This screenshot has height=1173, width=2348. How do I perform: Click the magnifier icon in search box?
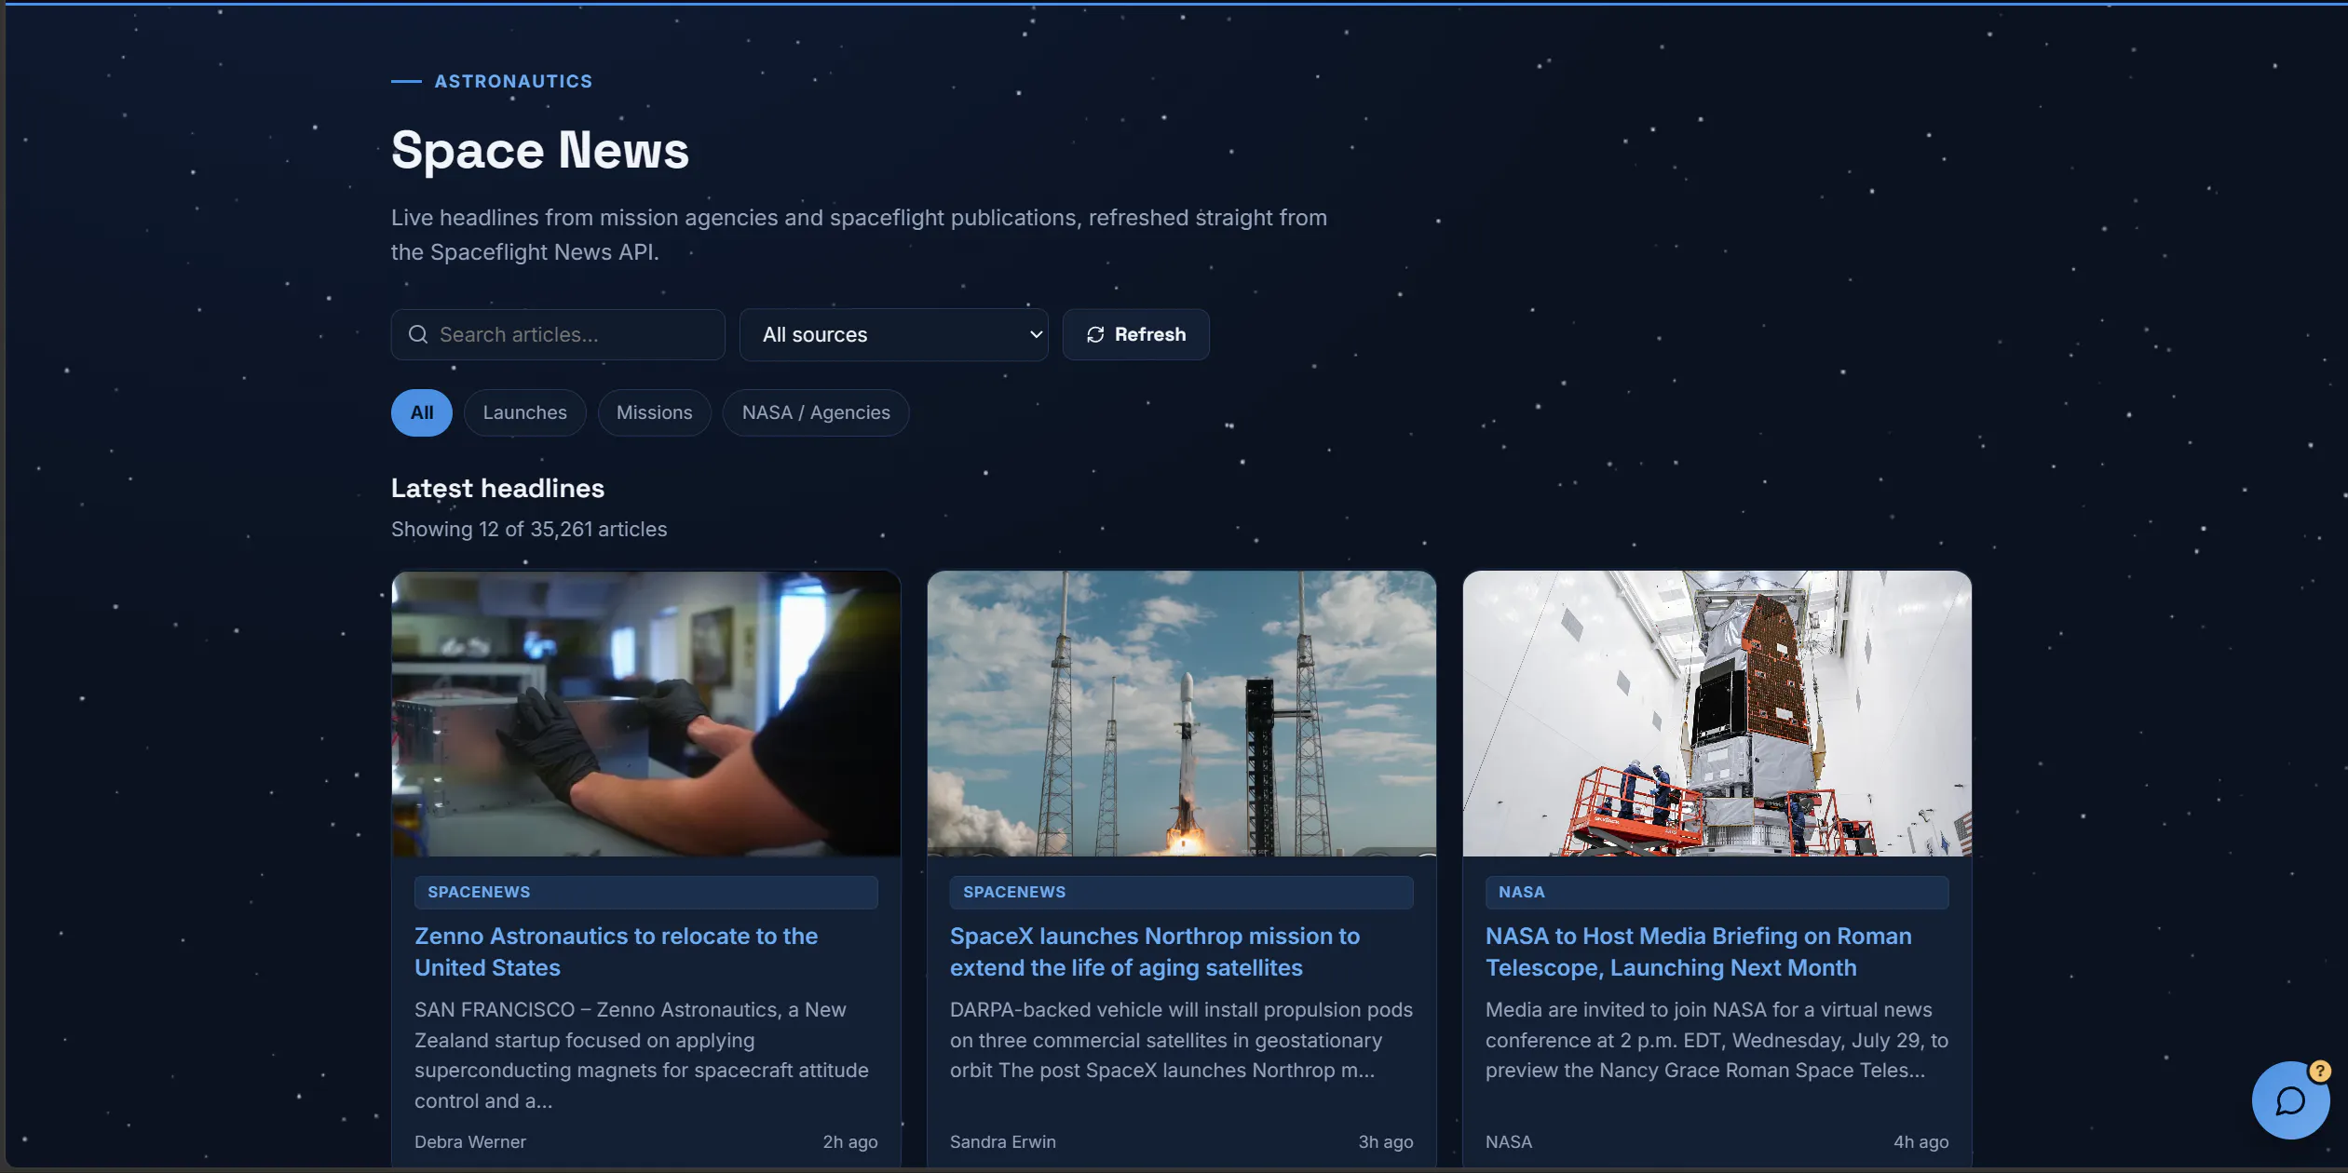pyautogui.click(x=418, y=334)
